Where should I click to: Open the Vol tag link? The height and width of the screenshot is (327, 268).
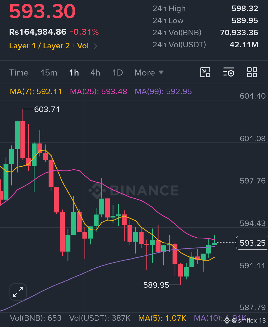tap(83, 46)
